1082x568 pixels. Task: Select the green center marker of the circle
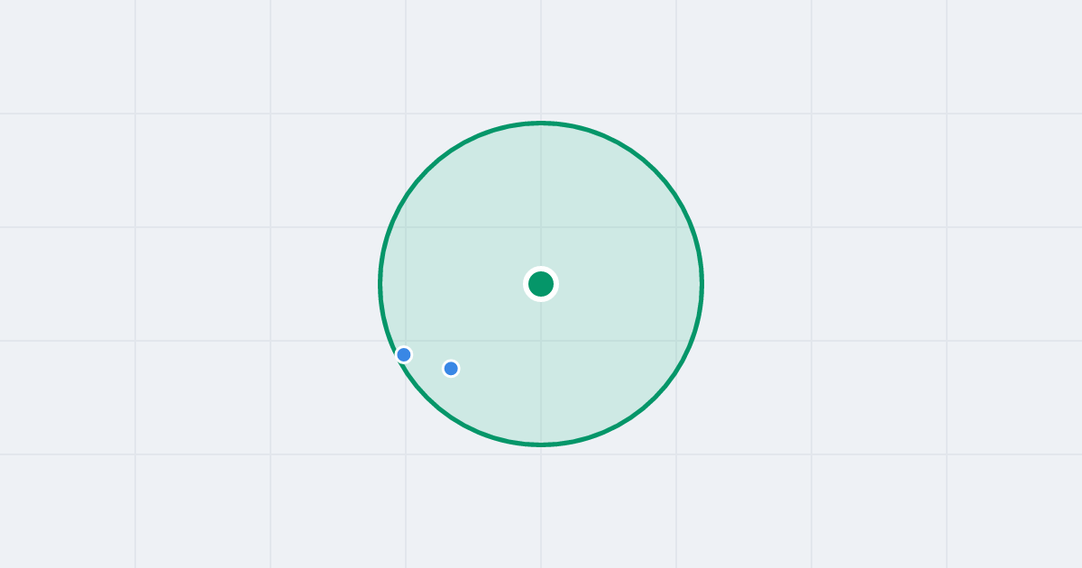[541, 284]
